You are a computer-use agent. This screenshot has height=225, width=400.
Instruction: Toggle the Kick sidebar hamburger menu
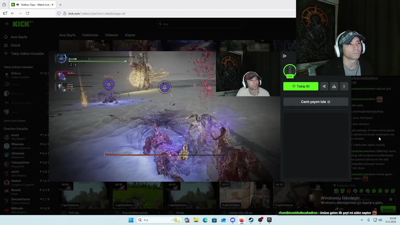click(x=7, y=24)
